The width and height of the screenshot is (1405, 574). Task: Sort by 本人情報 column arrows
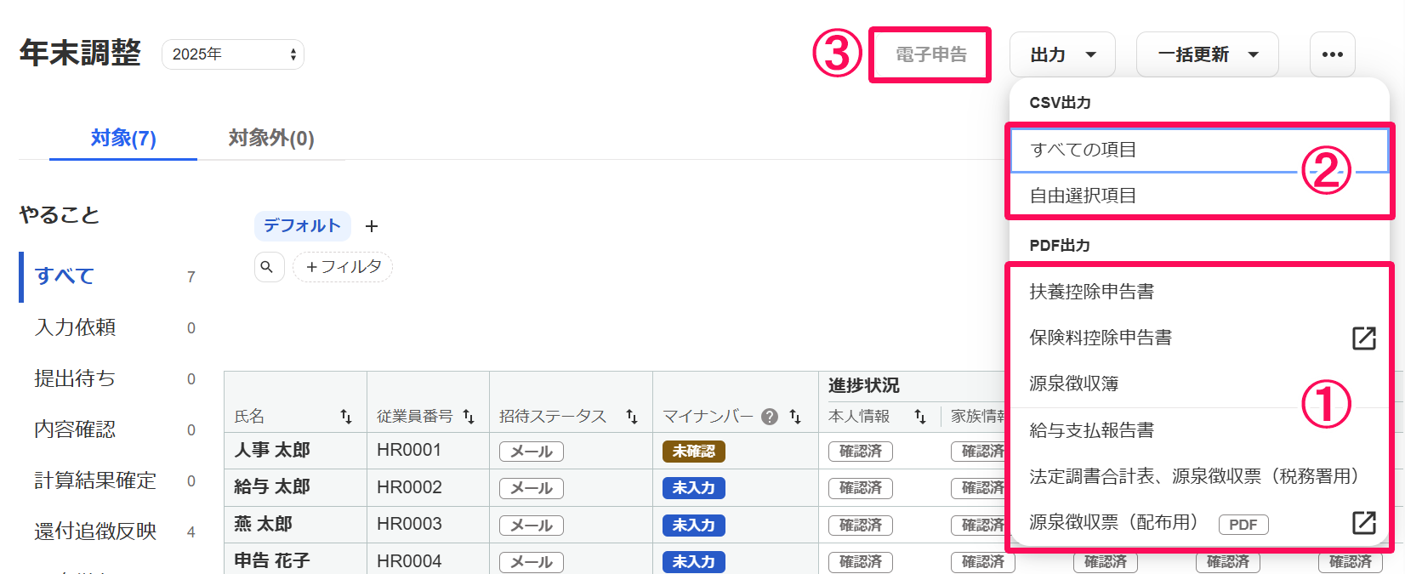(920, 417)
